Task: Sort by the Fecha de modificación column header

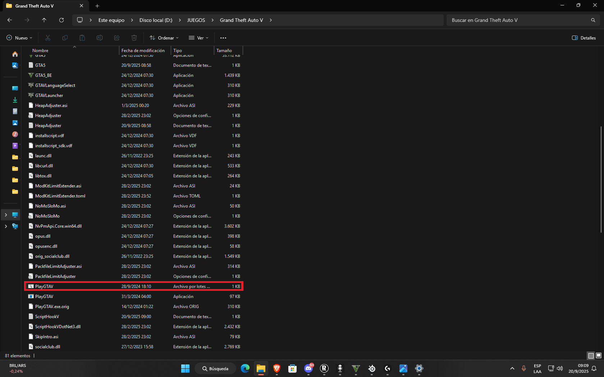Action: [143, 51]
